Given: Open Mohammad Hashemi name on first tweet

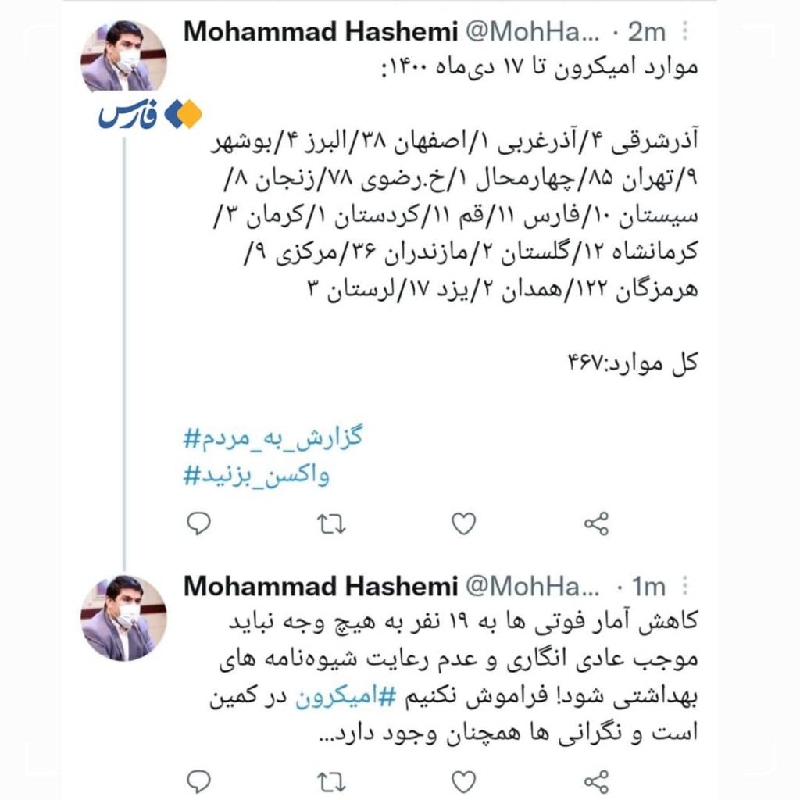Looking at the screenshot, I should coord(320,31).
